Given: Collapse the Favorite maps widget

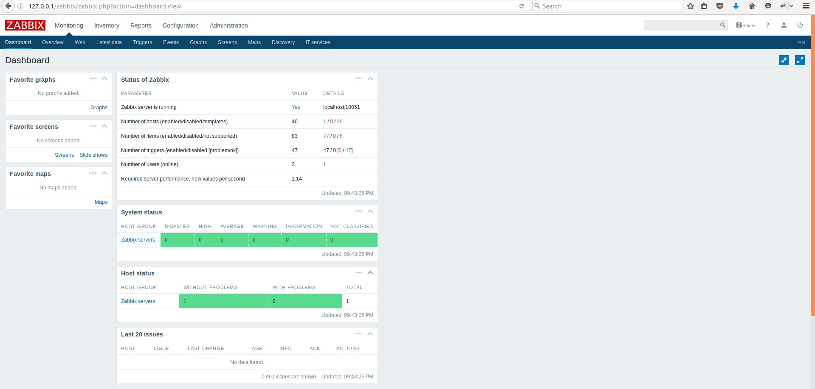Looking at the screenshot, I should (x=104, y=173).
